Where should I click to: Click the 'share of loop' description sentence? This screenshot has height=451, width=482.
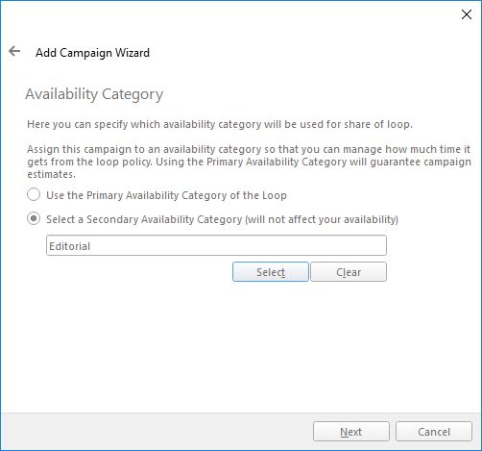[x=220, y=124]
